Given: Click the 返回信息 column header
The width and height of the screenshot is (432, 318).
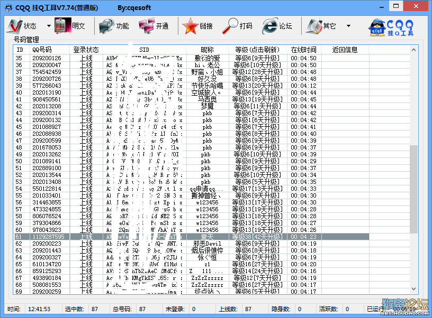Looking at the screenshot, I should (345, 50).
